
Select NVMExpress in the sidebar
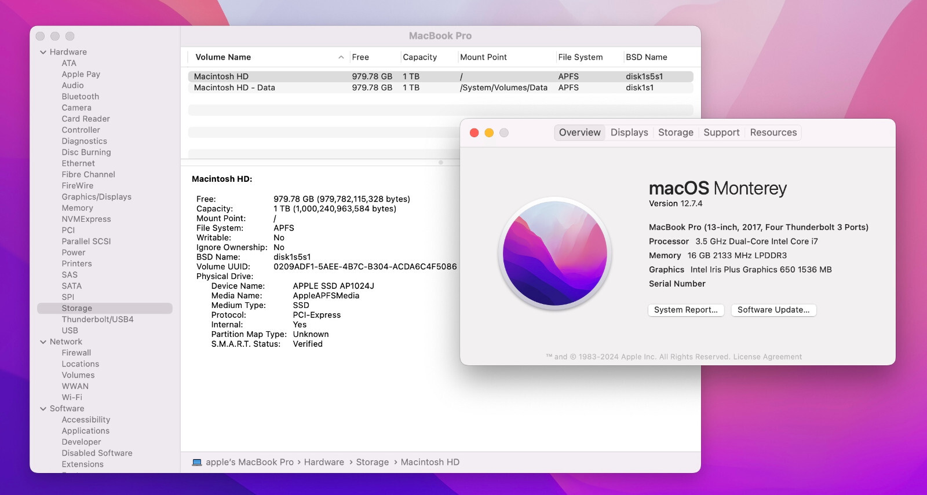(x=86, y=219)
